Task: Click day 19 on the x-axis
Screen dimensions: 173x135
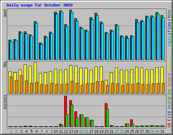Action: (x=101, y=131)
